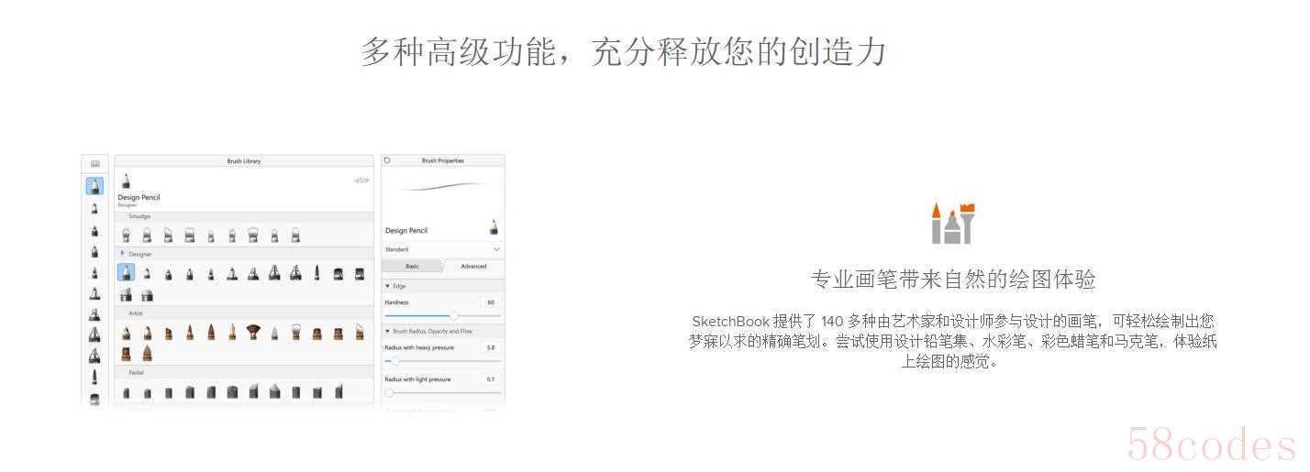Select highlighted Design Pencil in Designer section

126,273
